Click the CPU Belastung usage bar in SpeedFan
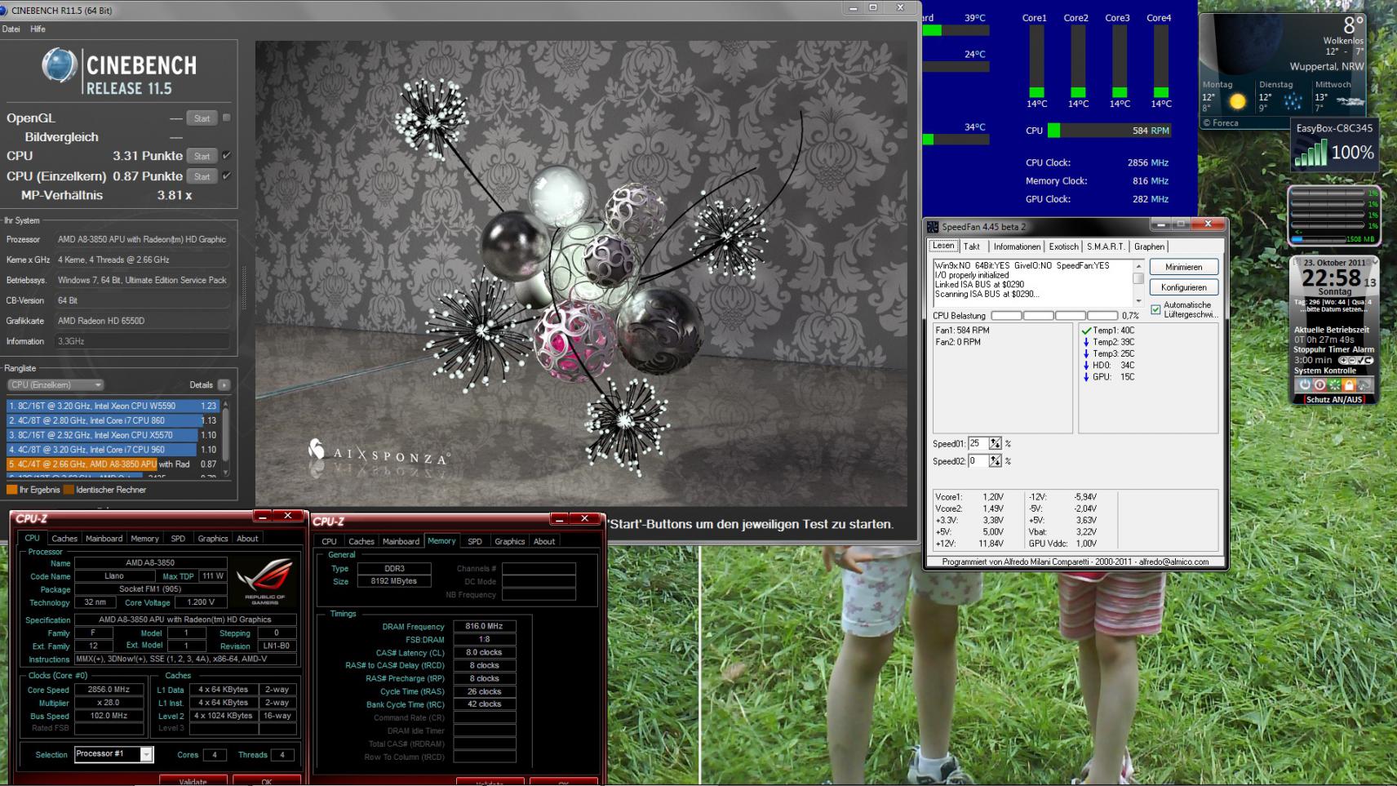This screenshot has width=1397, height=786. (1054, 316)
